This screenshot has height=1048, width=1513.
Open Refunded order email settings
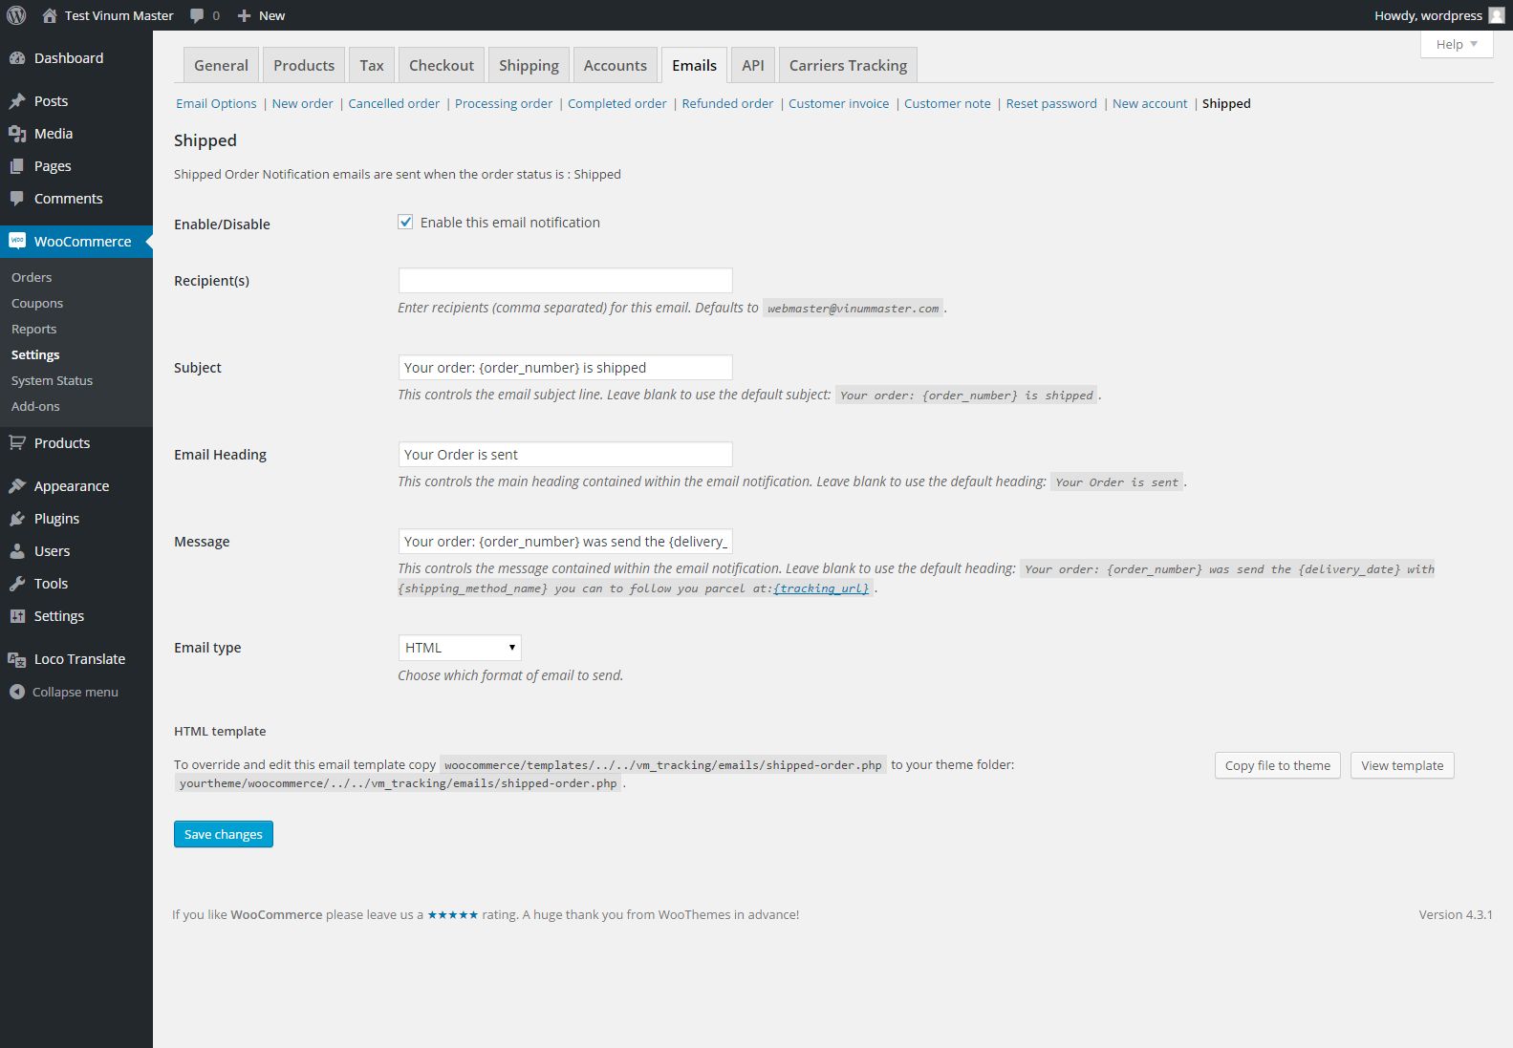click(727, 103)
